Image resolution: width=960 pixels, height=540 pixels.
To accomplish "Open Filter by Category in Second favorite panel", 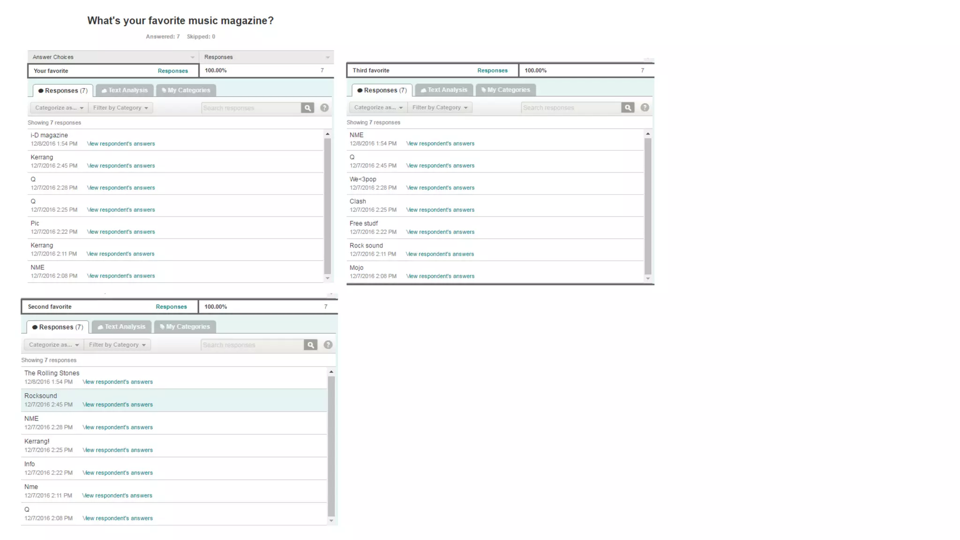I will 117,345.
